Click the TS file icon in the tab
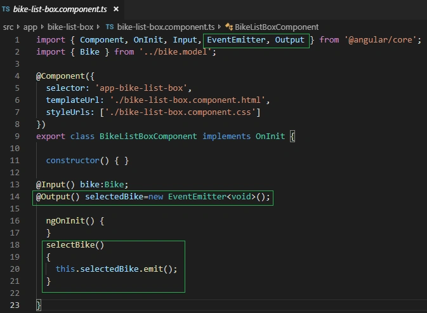The image size is (427, 313). tap(6, 9)
